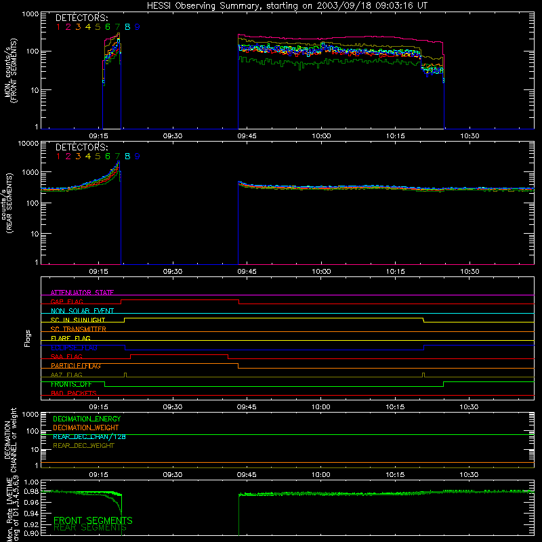This screenshot has width=542, height=542.
Task: Select olive detector 5 in rear segments legend
Action: (x=98, y=157)
